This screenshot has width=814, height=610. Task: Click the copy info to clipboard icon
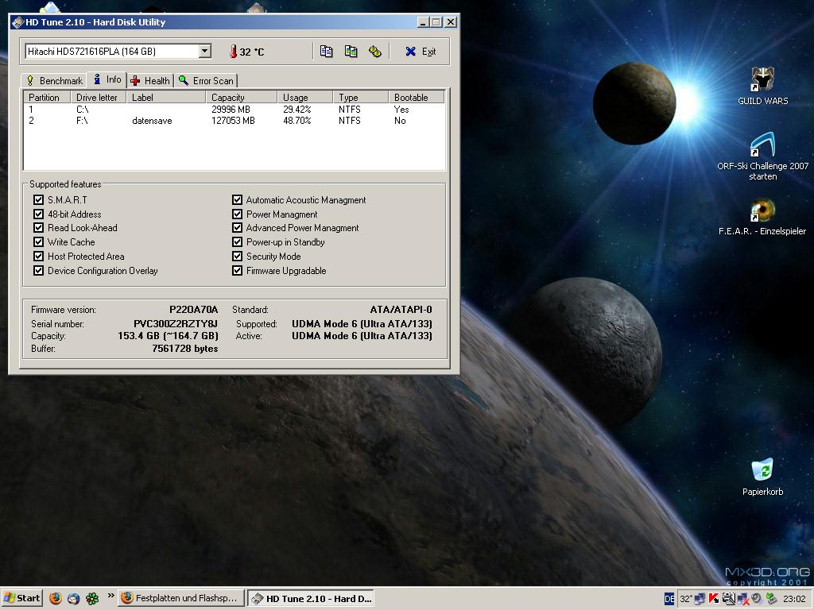pos(326,52)
